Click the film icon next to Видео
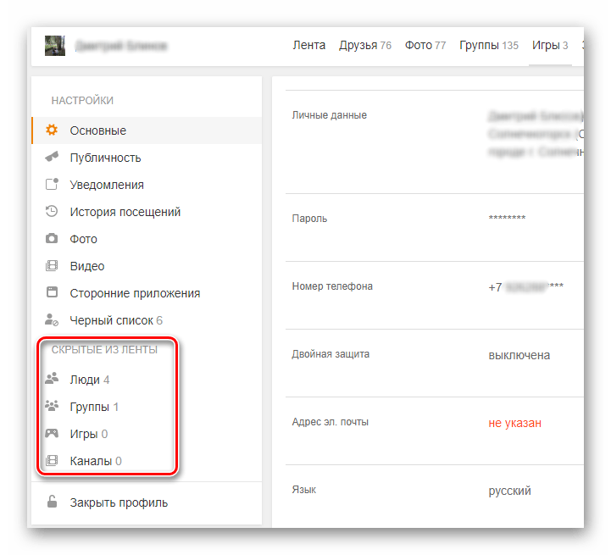Image resolution: width=611 pixels, height=555 pixels. point(52,266)
